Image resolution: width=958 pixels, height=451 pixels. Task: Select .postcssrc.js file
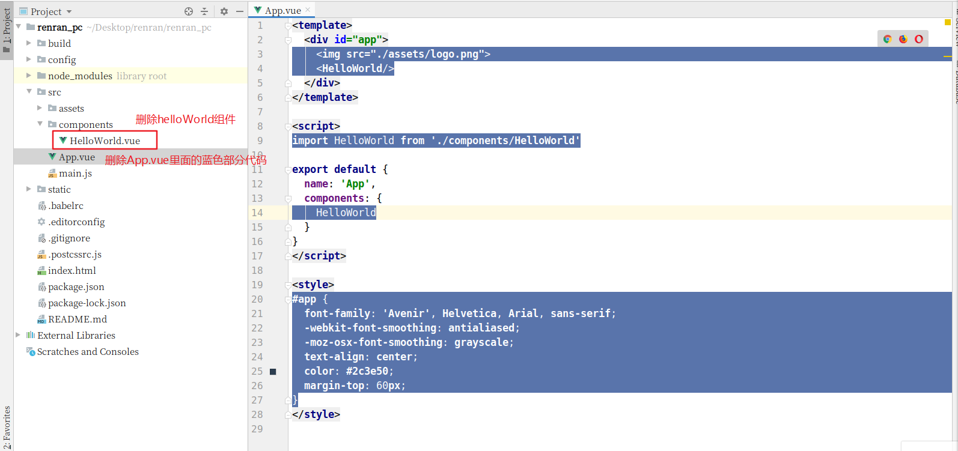[75, 254]
